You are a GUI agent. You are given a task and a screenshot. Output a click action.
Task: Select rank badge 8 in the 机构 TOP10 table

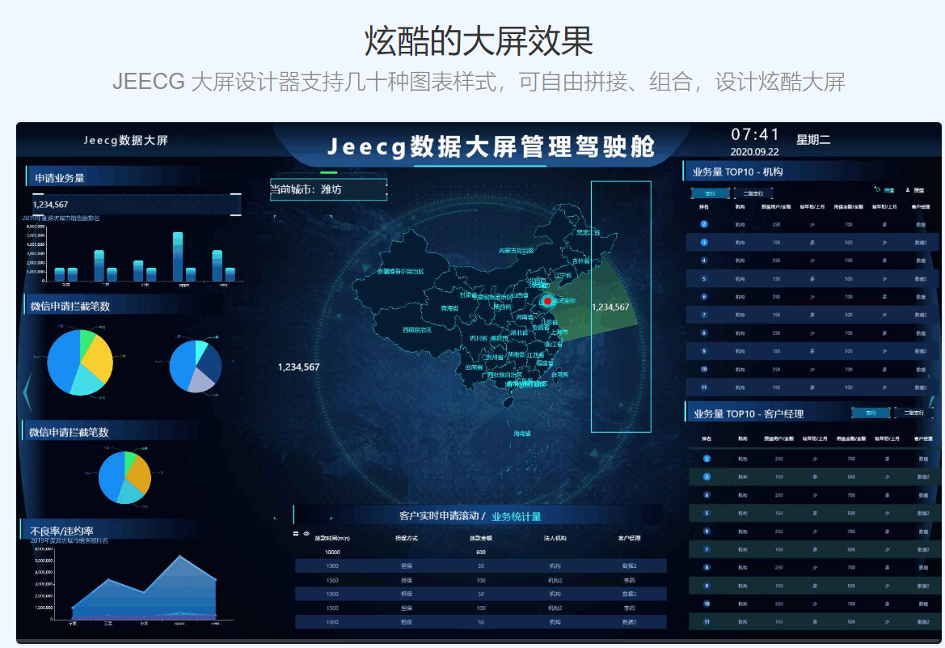pyautogui.click(x=704, y=332)
